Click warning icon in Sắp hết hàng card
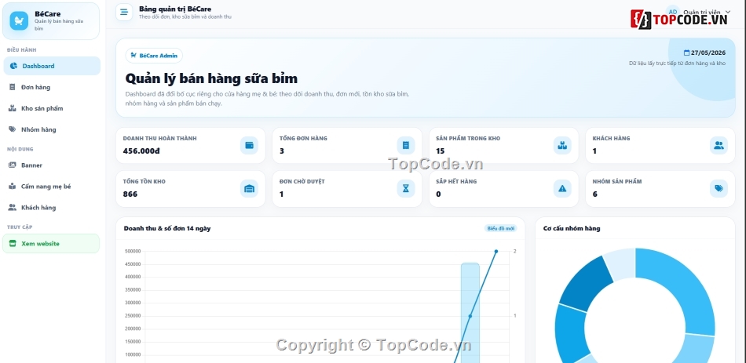 562,189
